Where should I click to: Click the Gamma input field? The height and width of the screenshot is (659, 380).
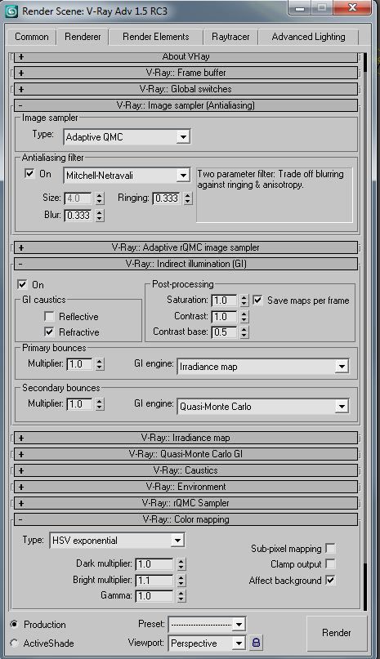pyautogui.click(x=154, y=596)
